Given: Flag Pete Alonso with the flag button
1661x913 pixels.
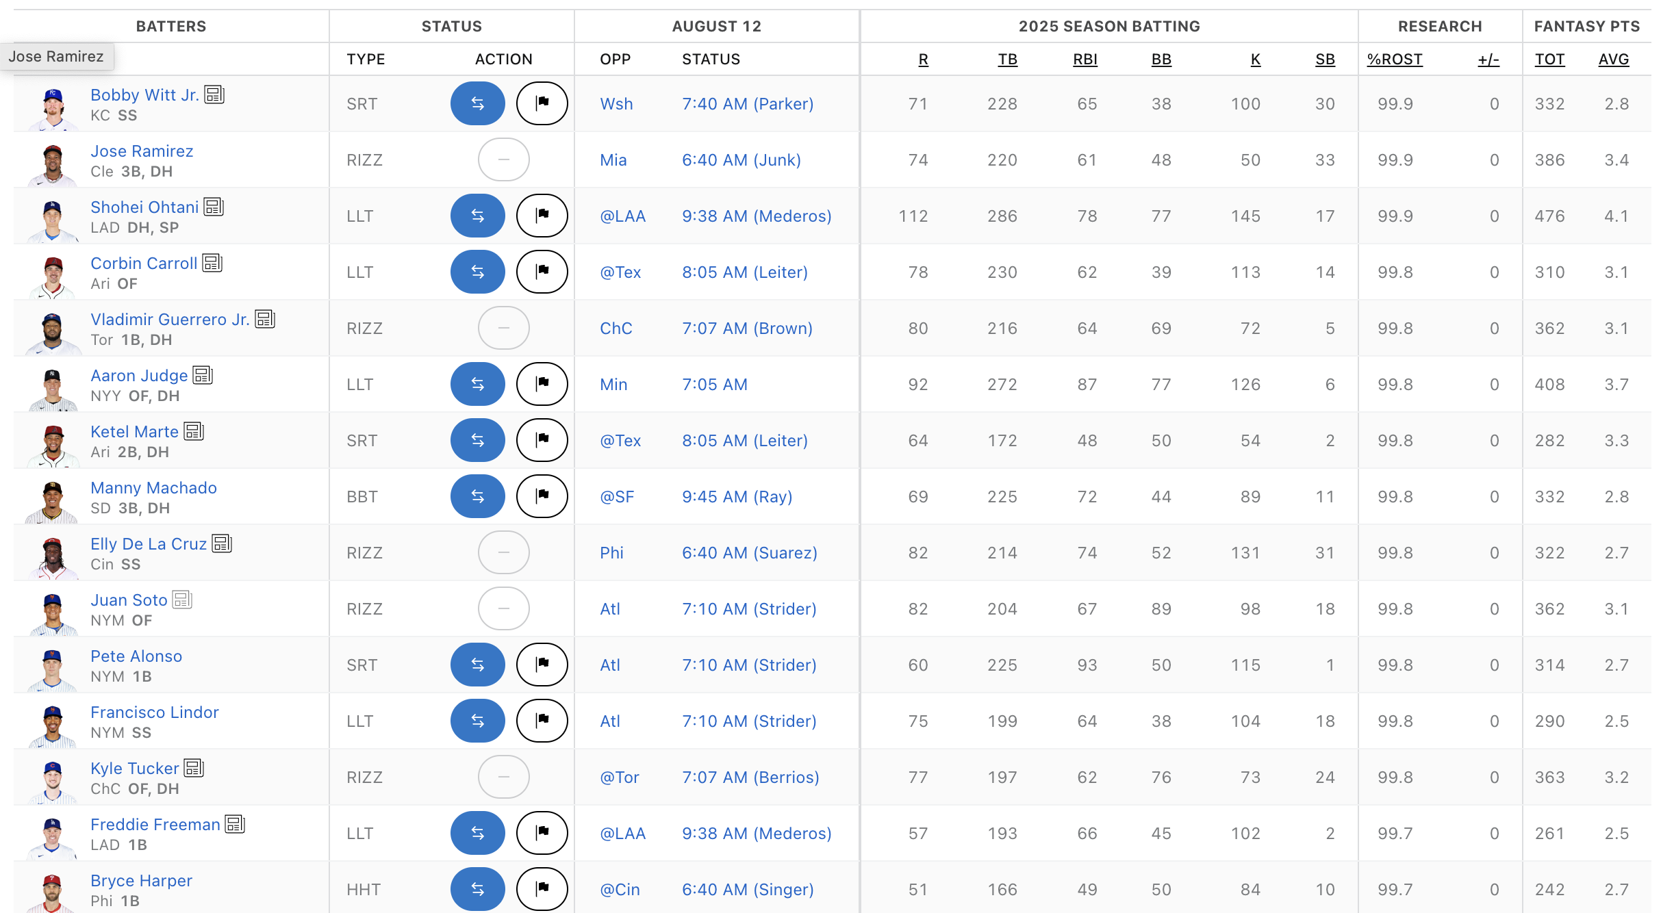Looking at the screenshot, I should tap(542, 665).
